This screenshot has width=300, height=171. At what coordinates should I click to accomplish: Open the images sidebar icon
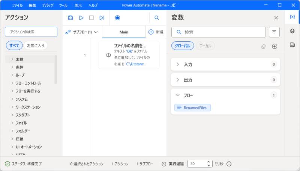292,45
